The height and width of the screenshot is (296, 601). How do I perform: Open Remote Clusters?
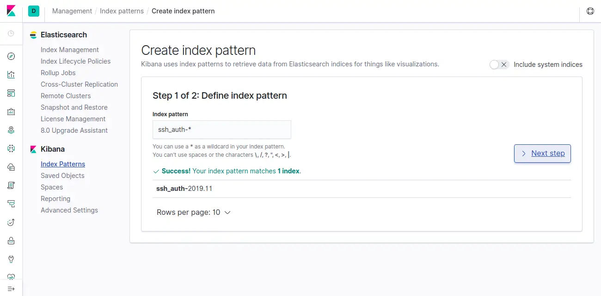pos(66,96)
